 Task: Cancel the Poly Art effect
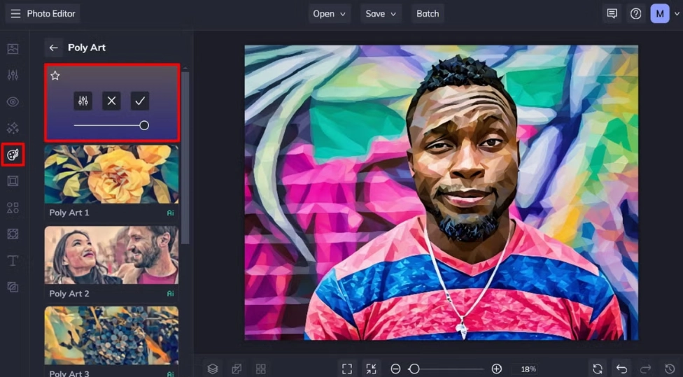tap(111, 101)
